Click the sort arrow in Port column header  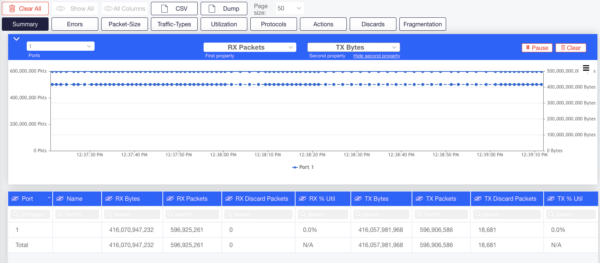tap(49, 199)
